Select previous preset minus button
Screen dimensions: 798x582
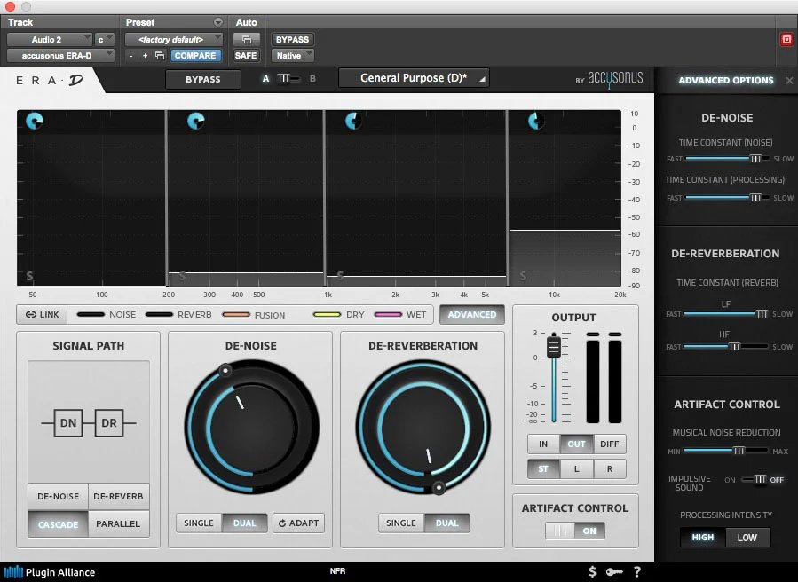(x=130, y=56)
